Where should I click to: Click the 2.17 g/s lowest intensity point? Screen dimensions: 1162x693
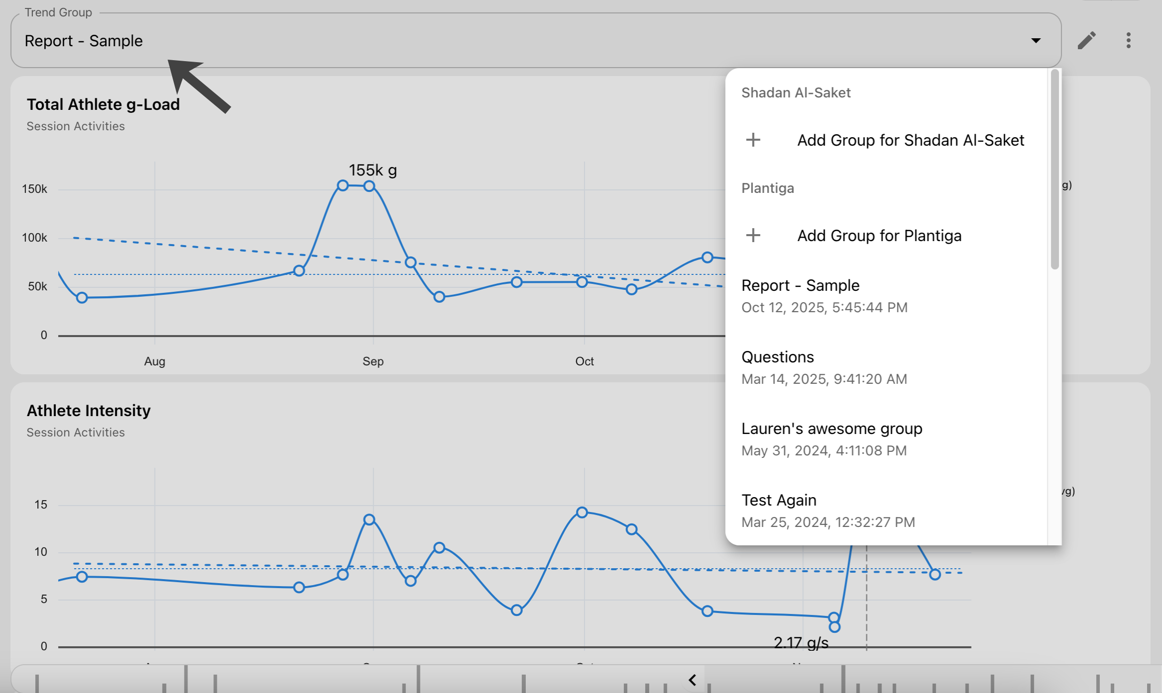click(x=835, y=627)
